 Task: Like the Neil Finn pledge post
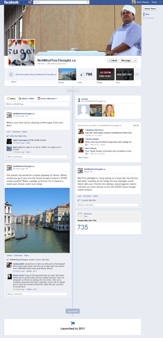point(79,196)
